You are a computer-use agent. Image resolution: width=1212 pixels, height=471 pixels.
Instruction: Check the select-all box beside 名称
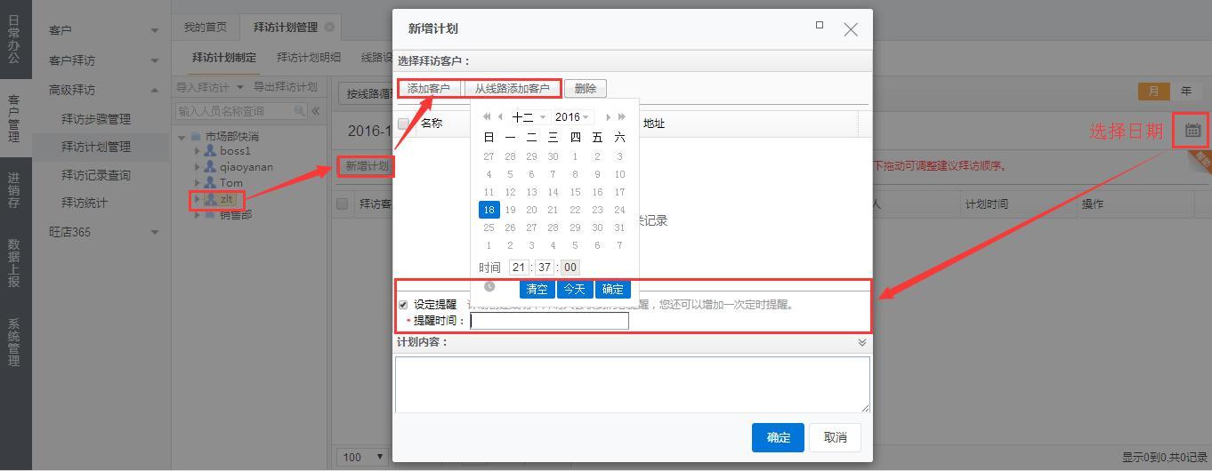[404, 124]
